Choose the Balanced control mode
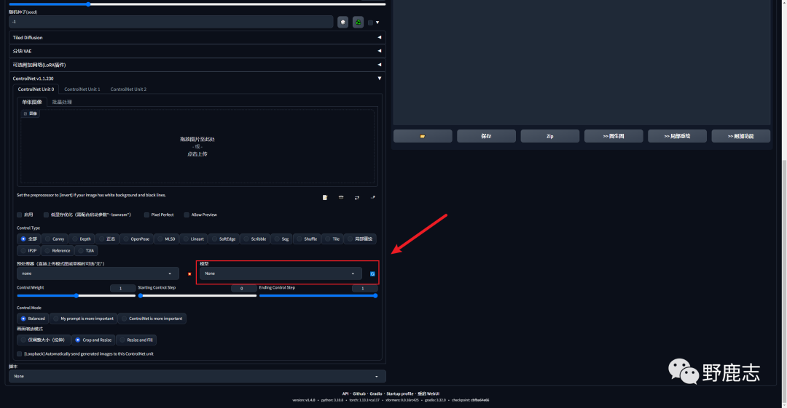The width and height of the screenshot is (787, 408). click(33, 319)
